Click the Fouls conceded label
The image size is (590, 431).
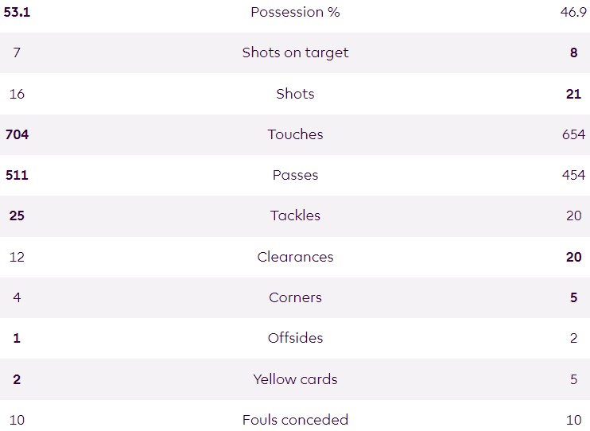pos(295,420)
